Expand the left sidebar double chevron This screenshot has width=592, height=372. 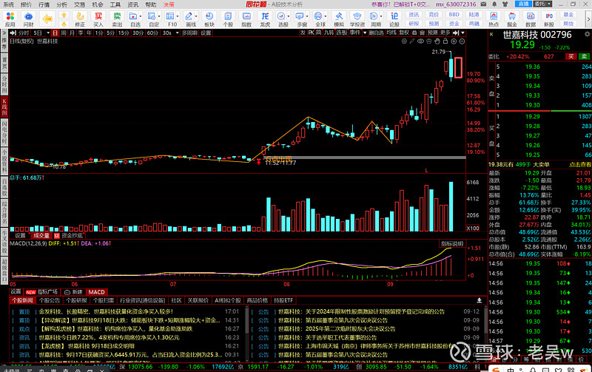[4, 33]
